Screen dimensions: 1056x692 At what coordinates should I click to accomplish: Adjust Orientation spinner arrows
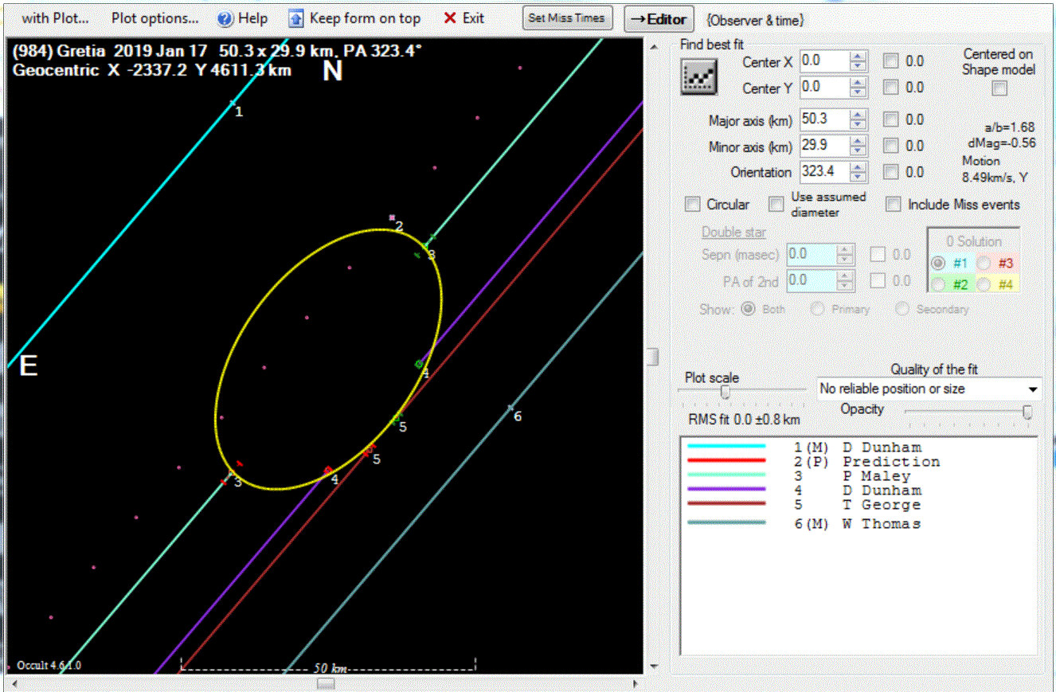tap(858, 171)
